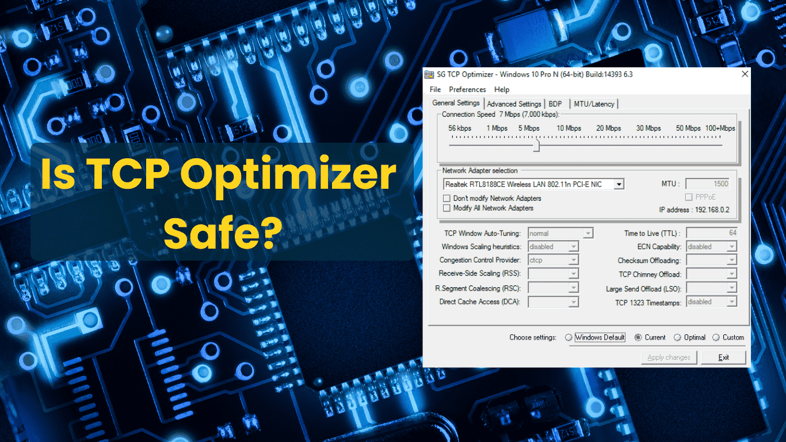Screen dimensions: 786x442
Task: Expand the ECN Capability dropdown
Action: (x=731, y=246)
